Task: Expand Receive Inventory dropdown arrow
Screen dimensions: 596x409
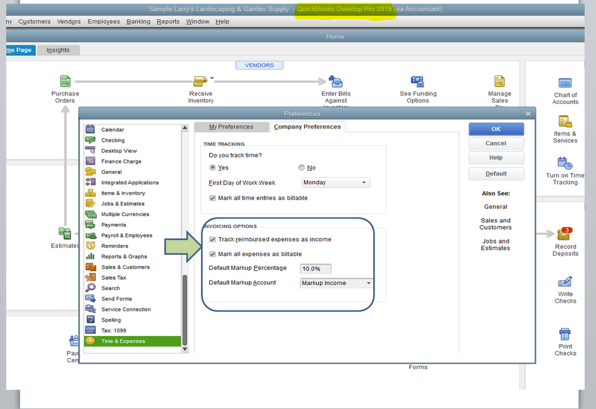Action: pos(212,78)
